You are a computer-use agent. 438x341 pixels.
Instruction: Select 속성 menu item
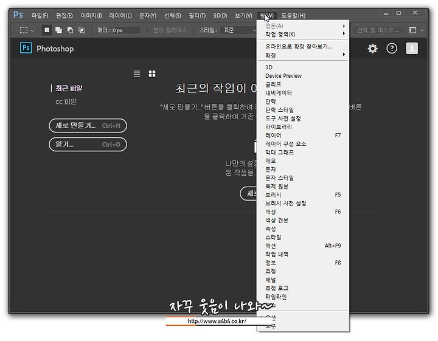point(302,229)
